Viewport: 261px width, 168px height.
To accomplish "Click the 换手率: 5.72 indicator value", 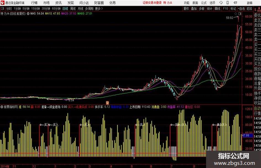I will pos(102,107).
